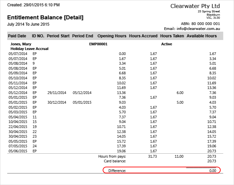Click the 29/11/2014 period start date
Screen dimensions: 234x185
pos(57,93)
